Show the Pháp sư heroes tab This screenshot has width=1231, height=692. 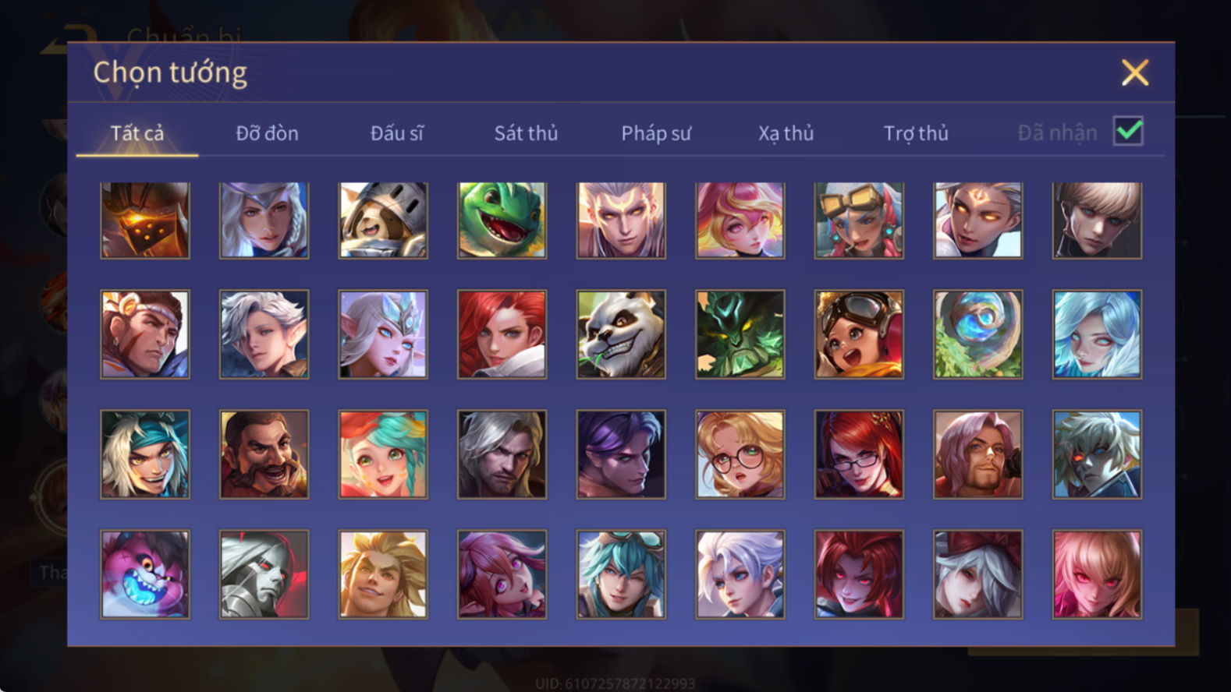(x=656, y=133)
